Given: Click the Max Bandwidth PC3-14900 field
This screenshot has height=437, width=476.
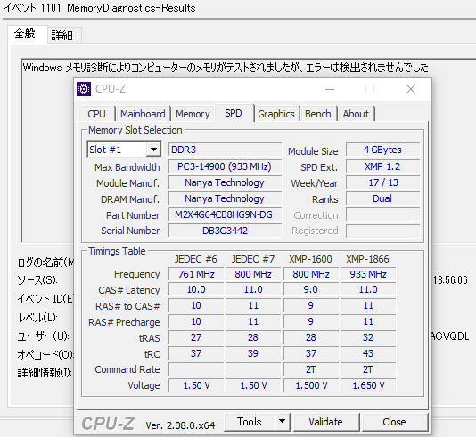Looking at the screenshot, I should pyautogui.click(x=225, y=166).
